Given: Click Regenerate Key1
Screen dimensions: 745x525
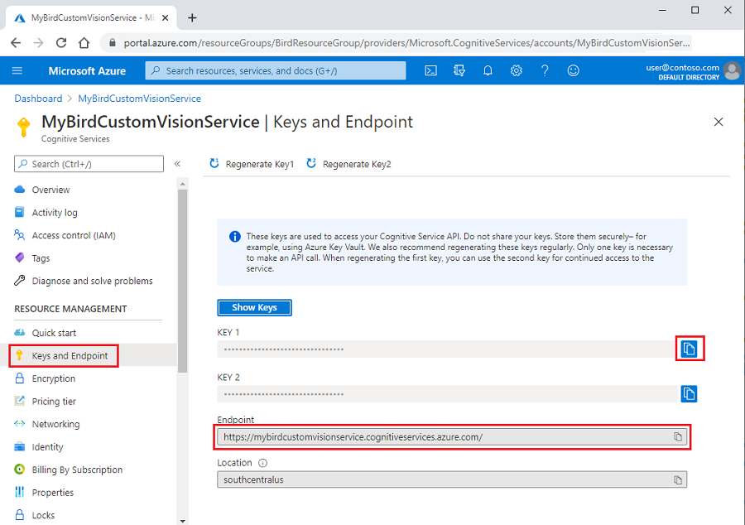Looking at the screenshot, I should pos(252,164).
